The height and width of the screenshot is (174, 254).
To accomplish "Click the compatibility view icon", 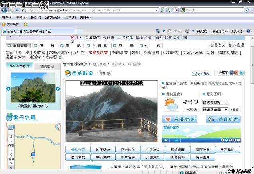I will 163,10.
